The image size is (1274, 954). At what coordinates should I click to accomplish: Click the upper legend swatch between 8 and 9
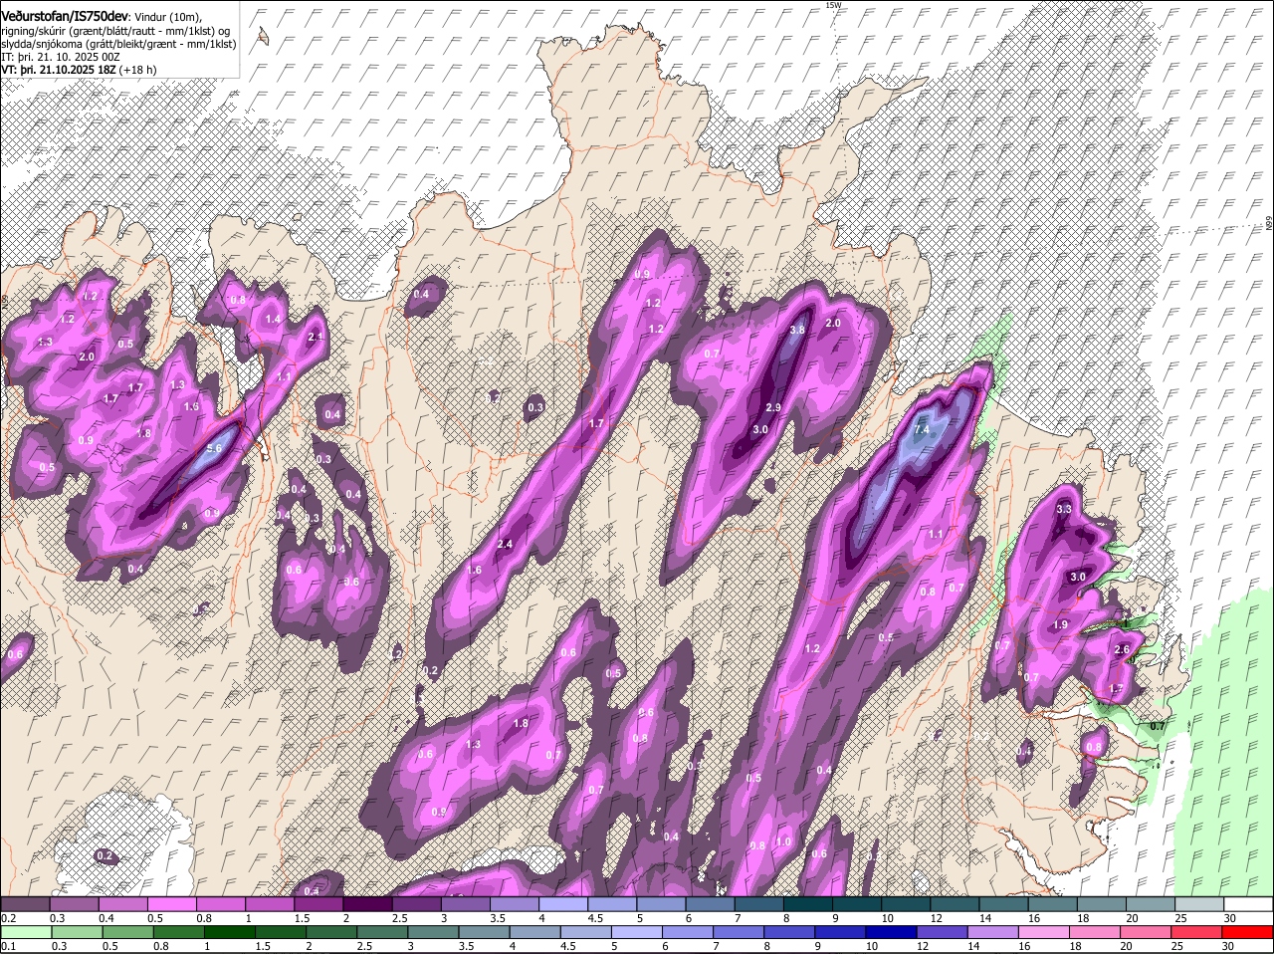point(808,903)
